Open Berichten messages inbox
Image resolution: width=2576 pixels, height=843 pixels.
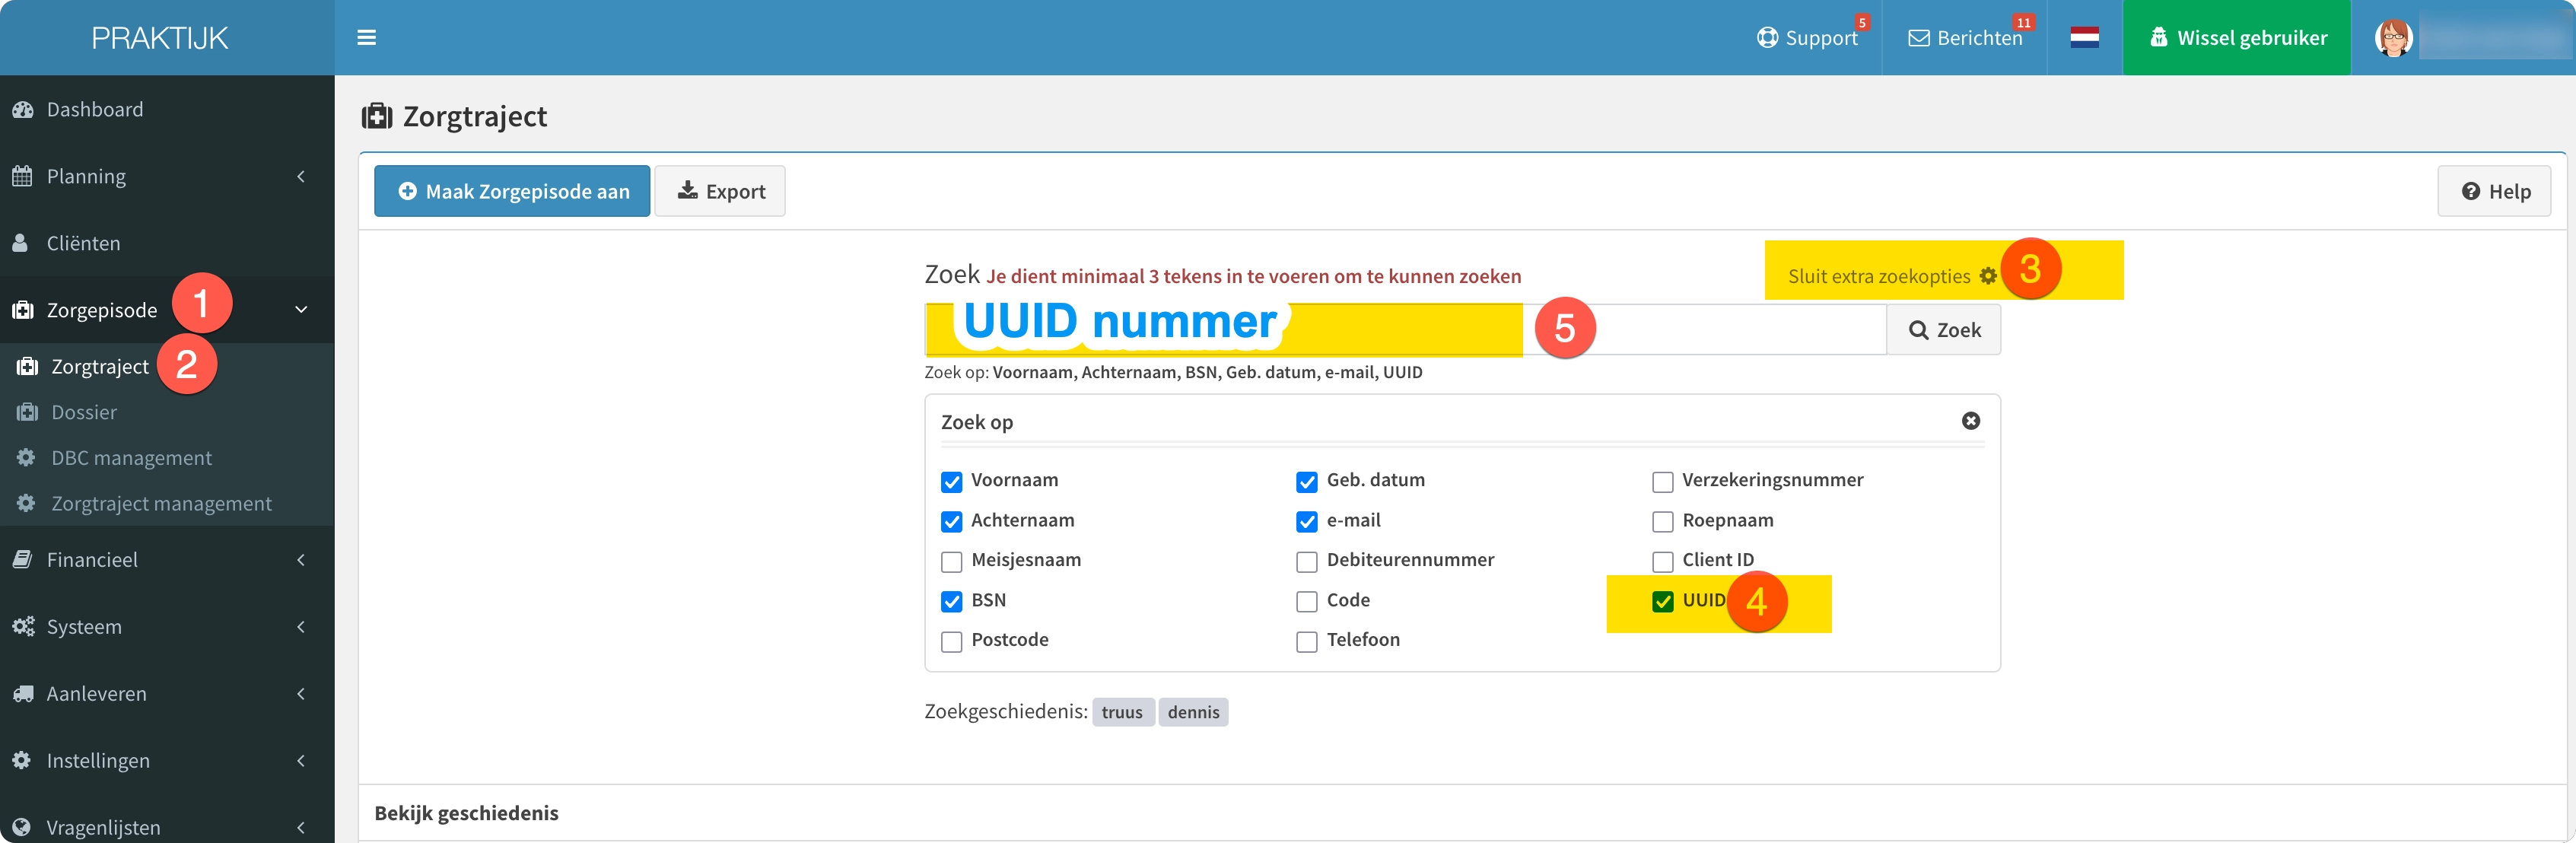pyautogui.click(x=1964, y=38)
